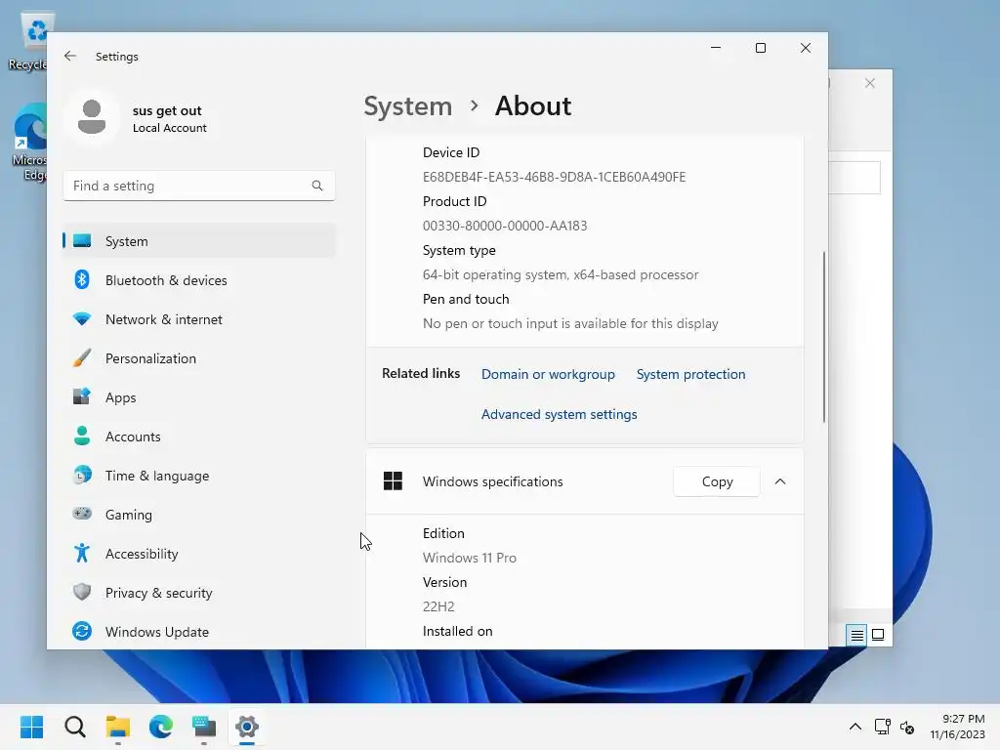Screen dimensions: 1000x750
Task: Go back with the Settings back arrow
Action: 70,56
